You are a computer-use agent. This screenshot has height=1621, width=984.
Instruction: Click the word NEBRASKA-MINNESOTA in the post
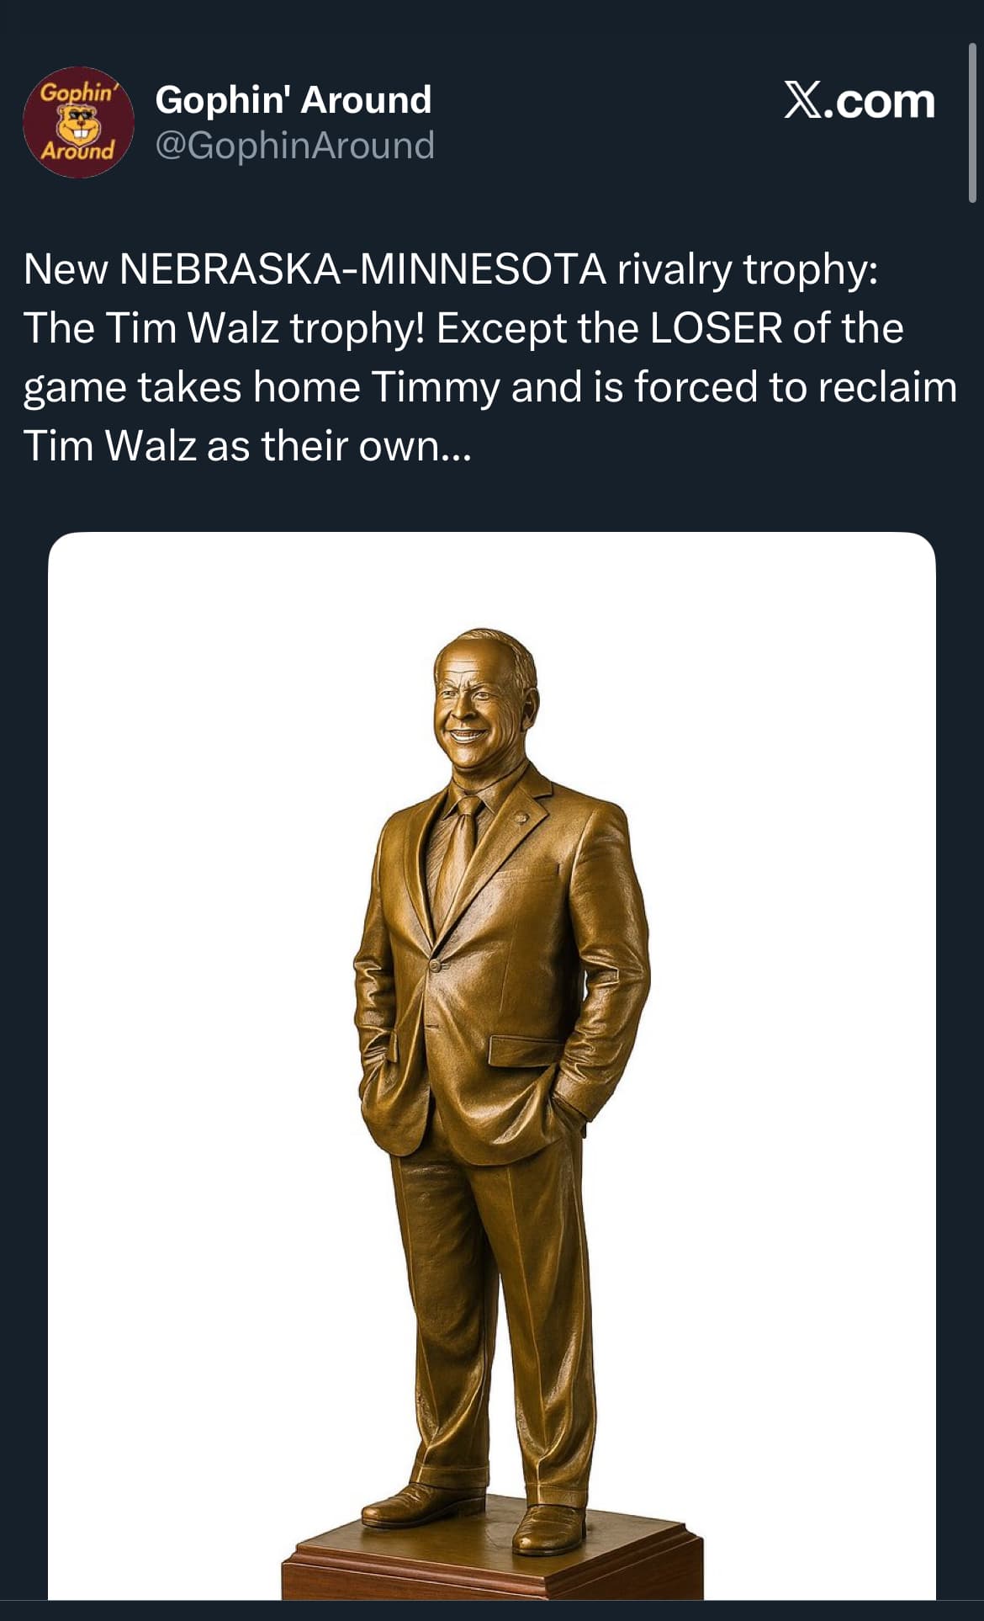click(x=363, y=269)
